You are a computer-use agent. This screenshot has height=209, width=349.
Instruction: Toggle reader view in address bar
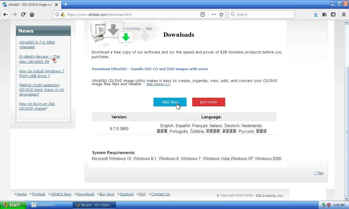point(203,14)
